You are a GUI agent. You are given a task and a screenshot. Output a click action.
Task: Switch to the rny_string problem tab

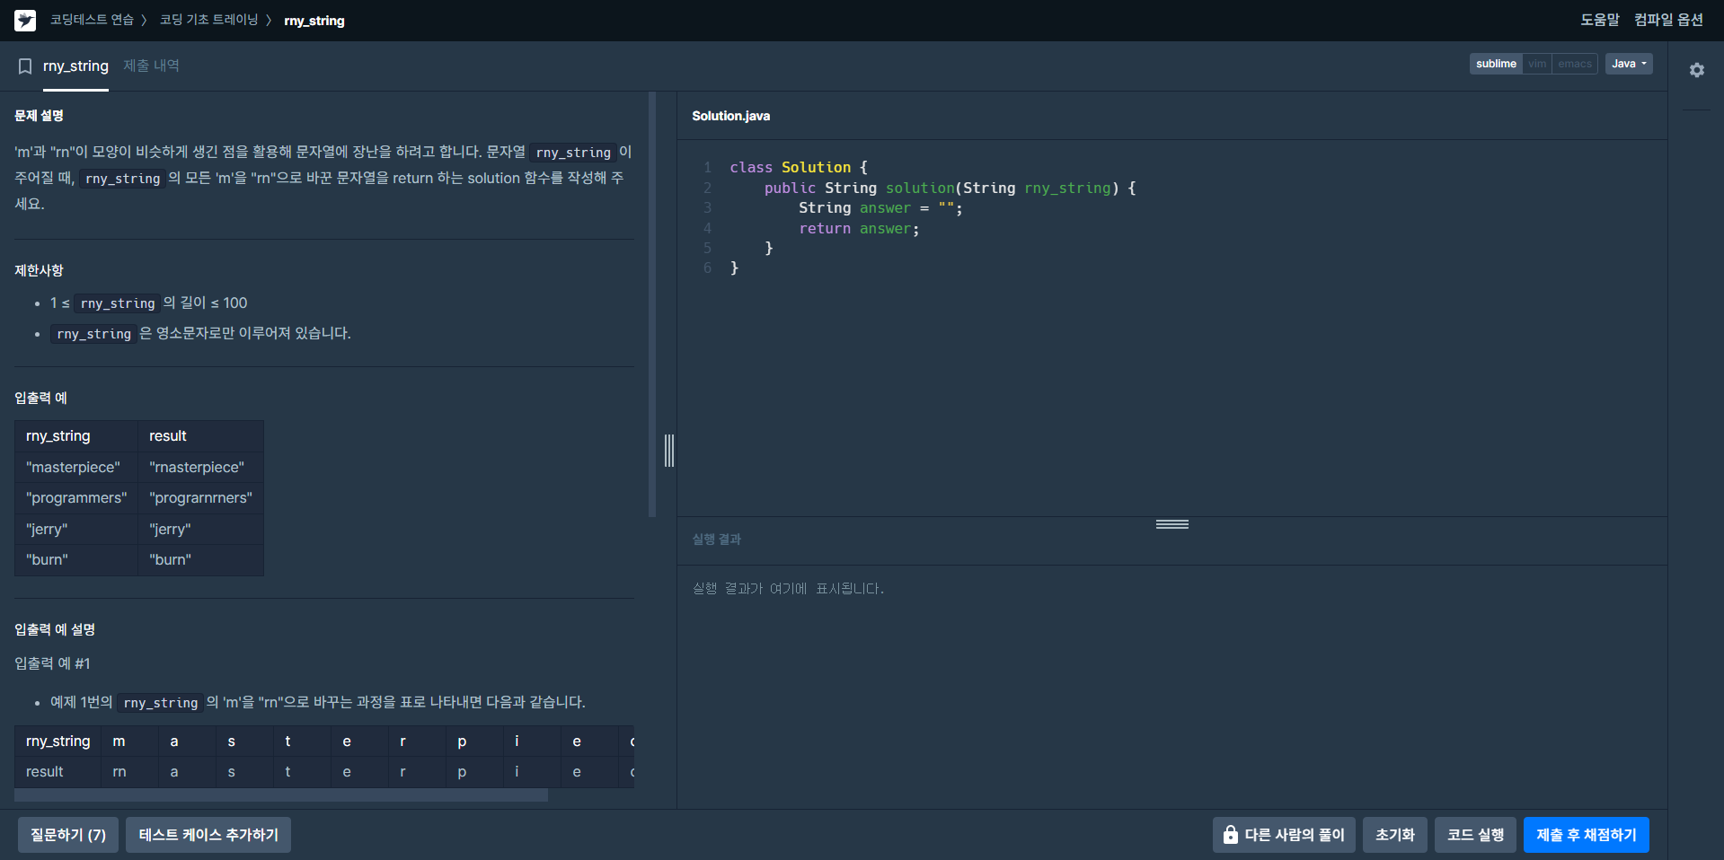click(75, 66)
